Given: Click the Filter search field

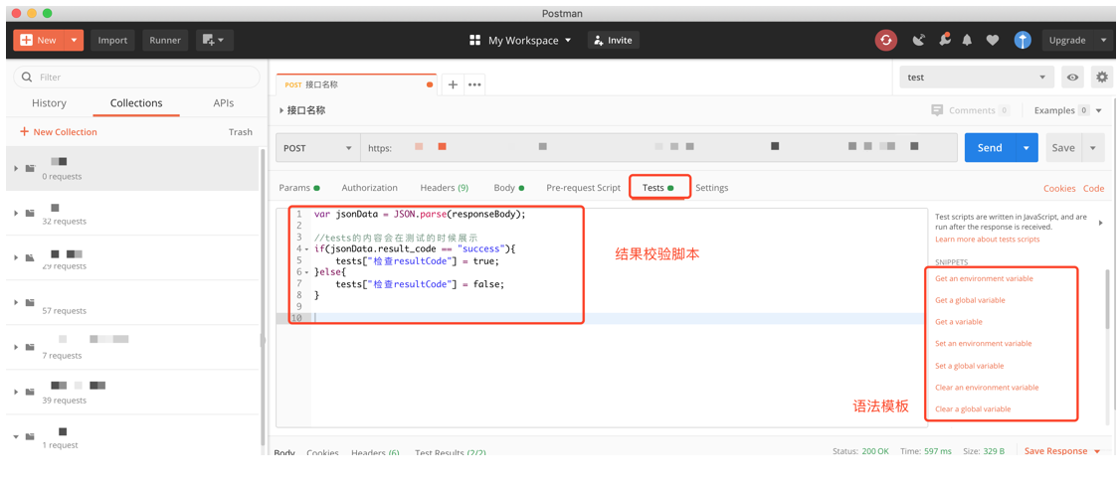Looking at the screenshot, I should point(137,78).
